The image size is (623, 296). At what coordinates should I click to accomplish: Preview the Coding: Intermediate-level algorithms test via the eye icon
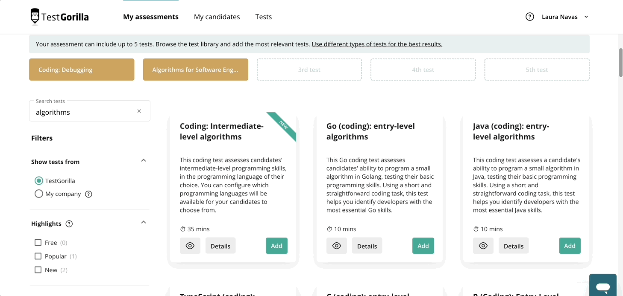(190, 246)
